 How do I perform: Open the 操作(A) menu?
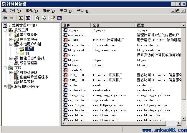32,11
